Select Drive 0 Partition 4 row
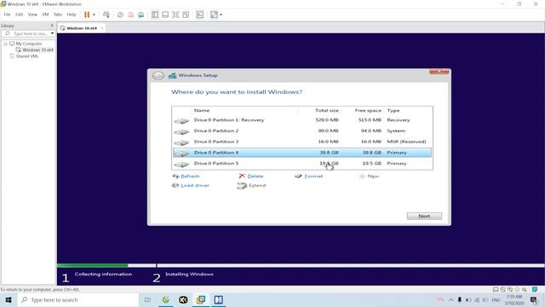This screenshot has width=545, height=307. [x=302, y=153]
